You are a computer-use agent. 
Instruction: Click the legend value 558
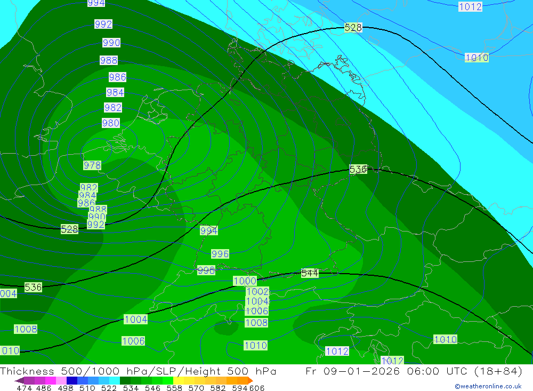pyautogui.click(x=174, y=388)
